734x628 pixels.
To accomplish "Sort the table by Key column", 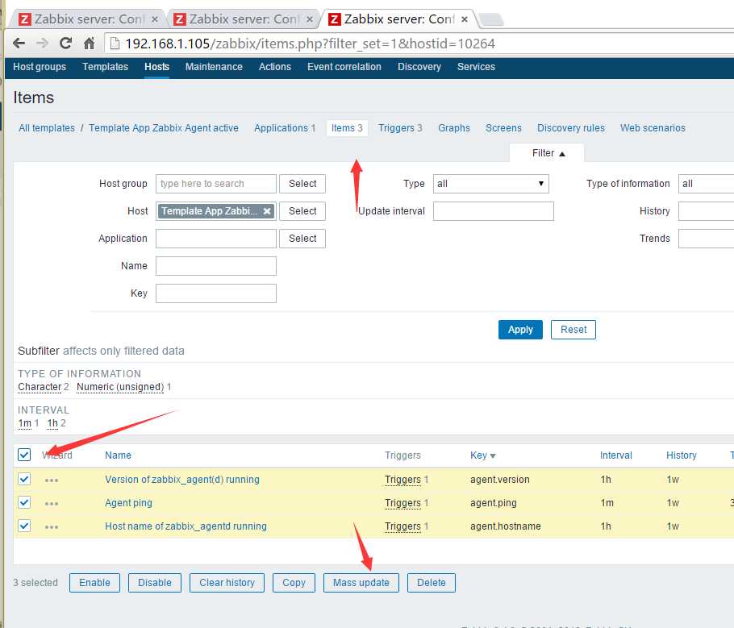I will (x=482, y=455).
